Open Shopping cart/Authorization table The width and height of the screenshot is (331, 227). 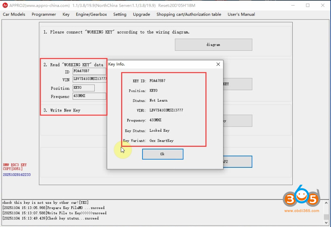click(x=189, y=14)
